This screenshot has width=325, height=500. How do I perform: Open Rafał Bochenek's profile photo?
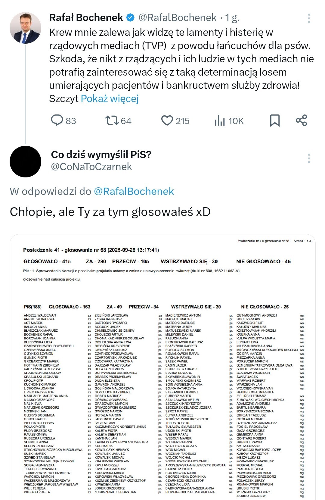tap(25, 28)
